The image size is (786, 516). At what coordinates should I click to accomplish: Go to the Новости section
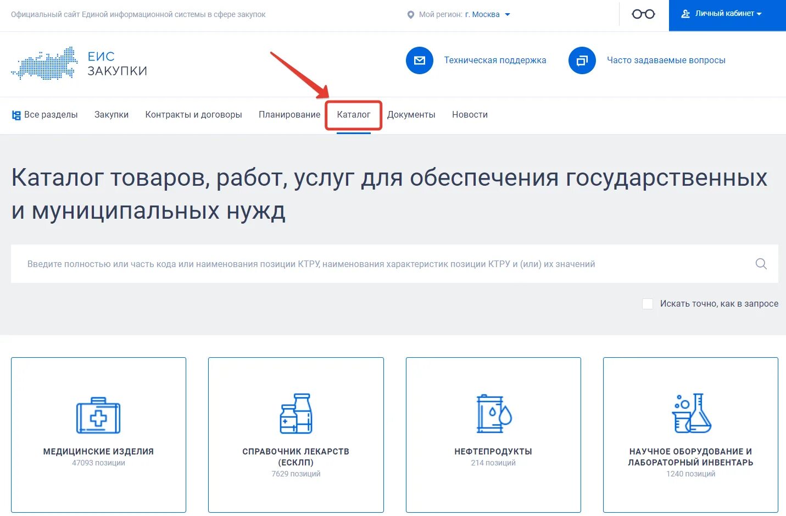(x=470, y=115)
